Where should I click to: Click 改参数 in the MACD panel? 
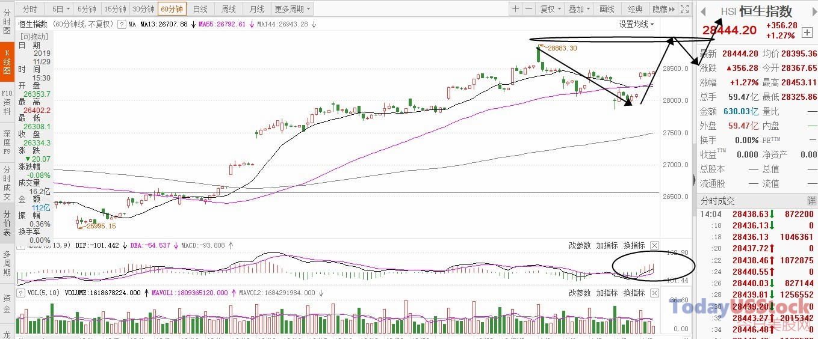[x=580, y=245]
